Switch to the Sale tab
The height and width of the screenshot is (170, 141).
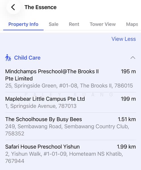[54, 24]
